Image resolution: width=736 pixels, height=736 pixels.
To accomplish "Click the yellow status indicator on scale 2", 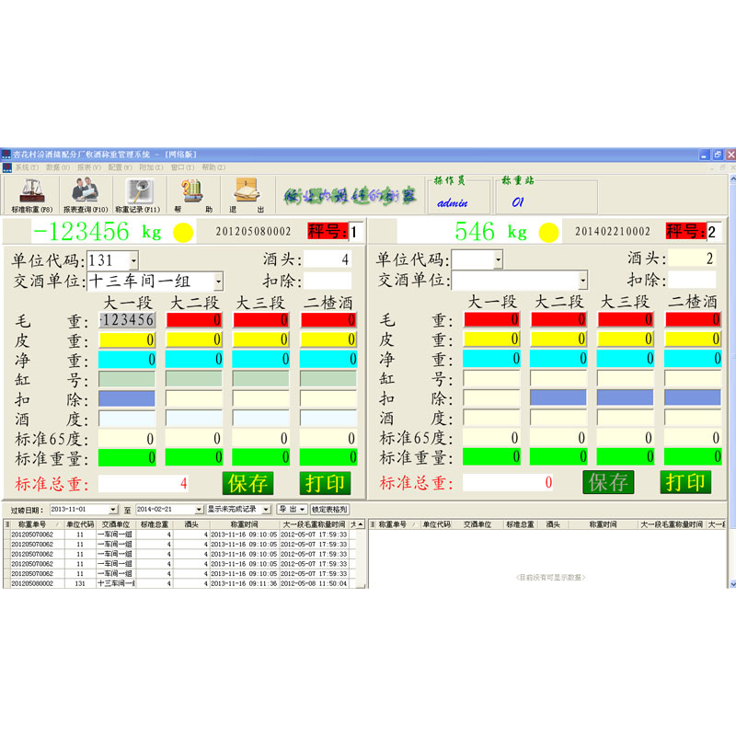I will pyautogui.click(x=547, y=233).
